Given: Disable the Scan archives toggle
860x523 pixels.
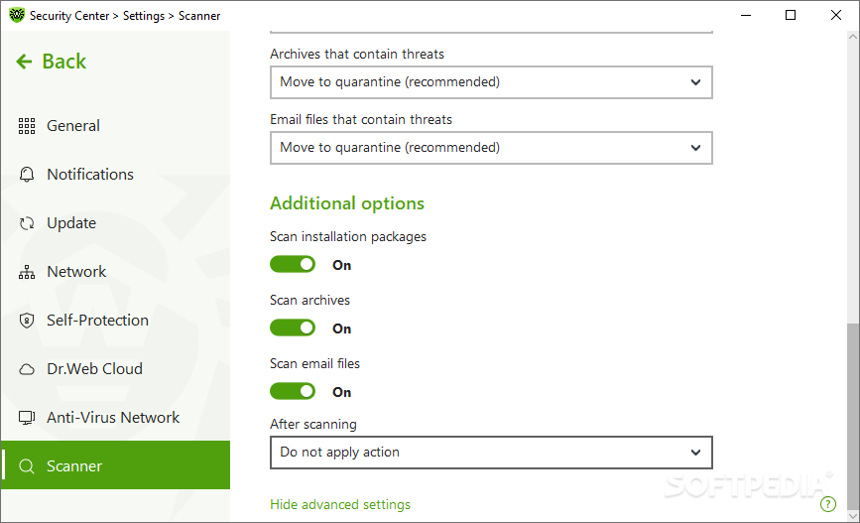Looking at the screenshot, I should coord(293,328).
